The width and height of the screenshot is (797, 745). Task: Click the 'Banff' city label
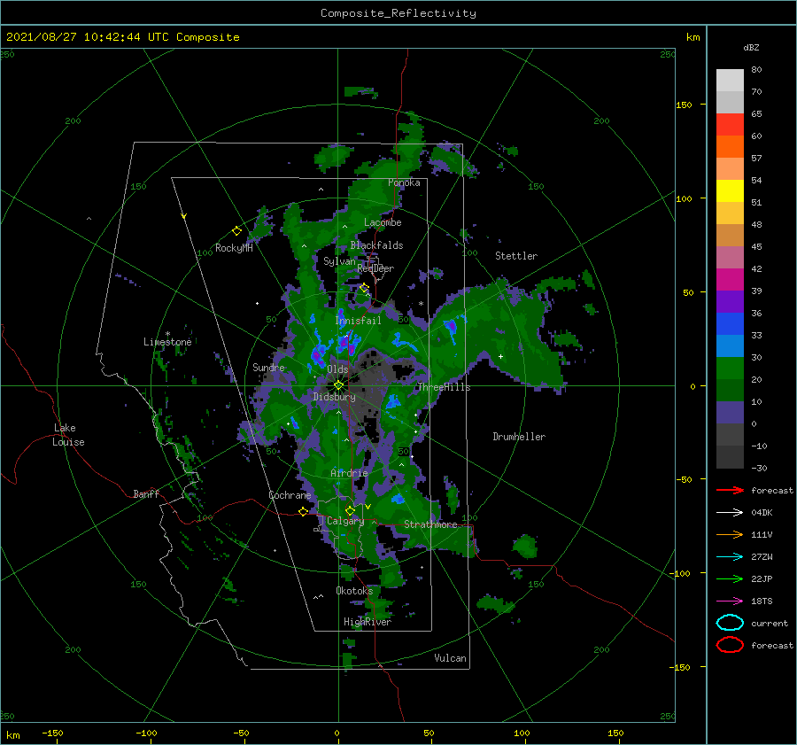146,493
